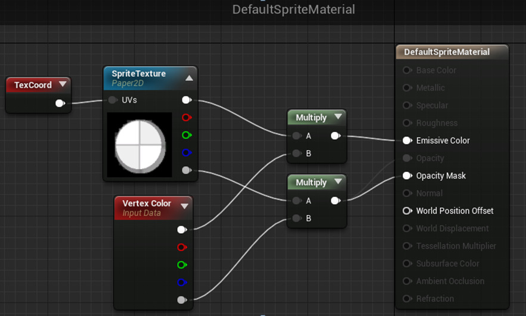This screenshot has width=526, height=316.
Task: Click the Opacity Mask input pin
Action: (407, 176)
